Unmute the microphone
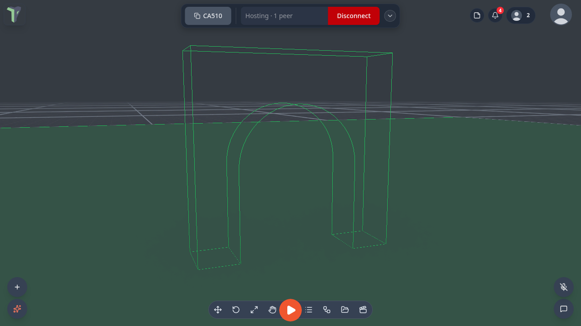This screenshot has width=581, height=326. click(564, 287)
